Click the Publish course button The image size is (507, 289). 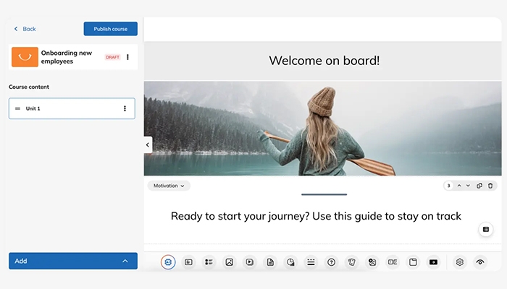click(x=110, y=29)
